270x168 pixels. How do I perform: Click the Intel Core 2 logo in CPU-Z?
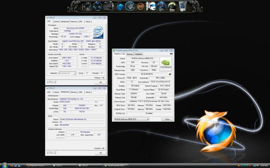[98, 32]
